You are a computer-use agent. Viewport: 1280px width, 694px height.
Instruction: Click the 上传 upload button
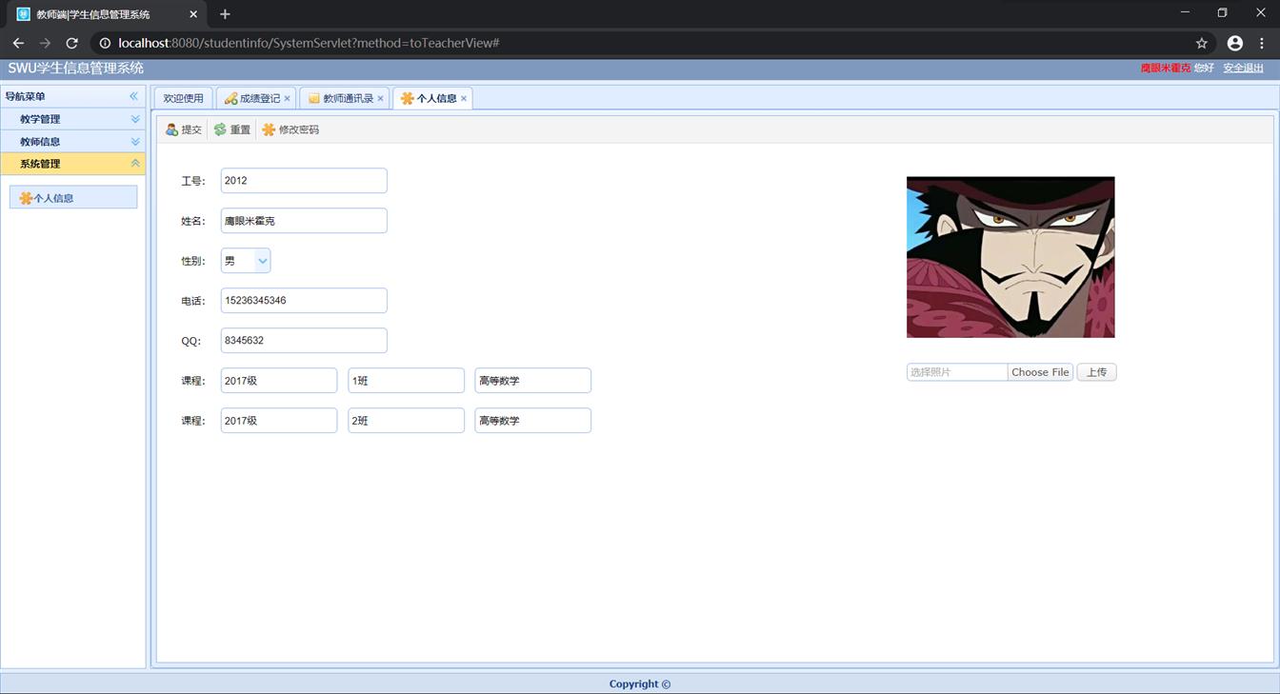click(1096, 372)
